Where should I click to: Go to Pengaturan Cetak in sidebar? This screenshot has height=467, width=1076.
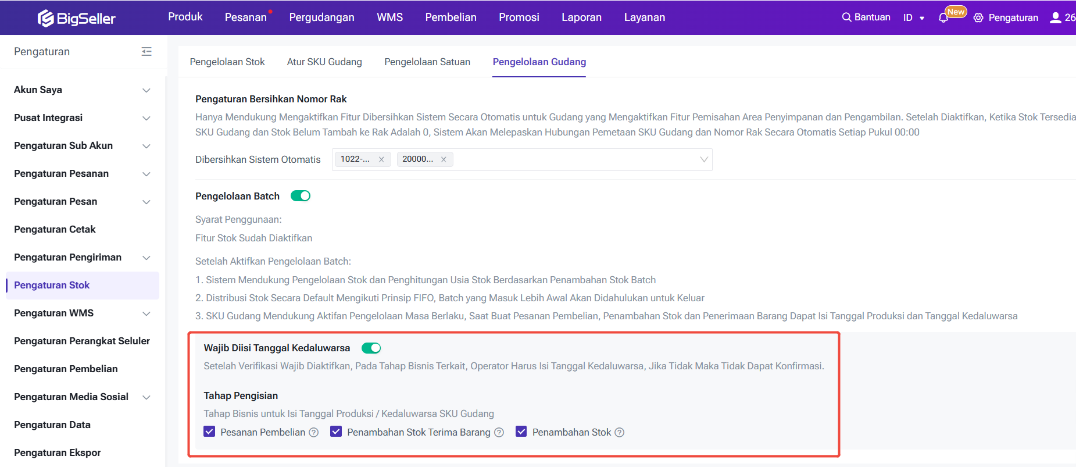[x=55, y=229]
